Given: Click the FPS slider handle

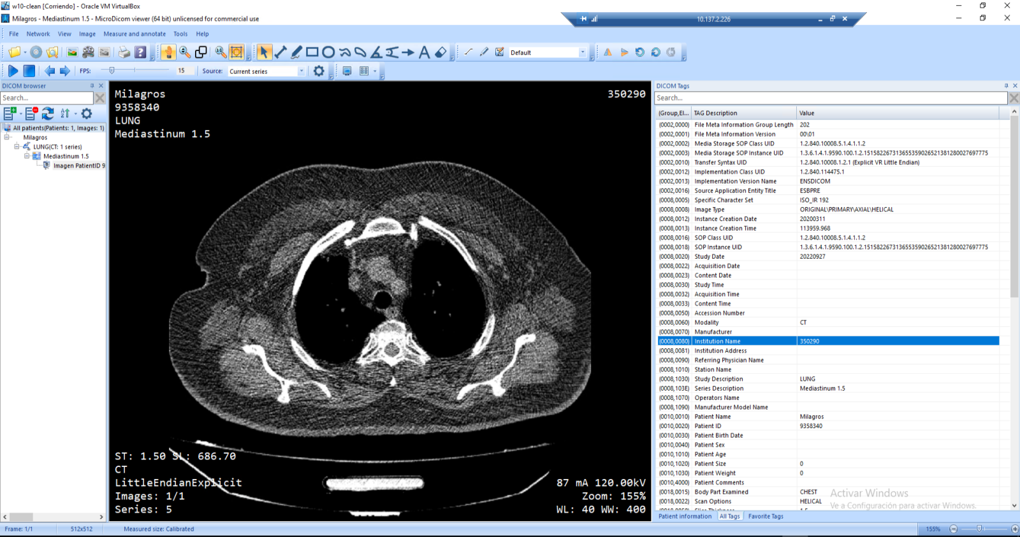Looking at the screenshot, I should (x=112, y=71).
